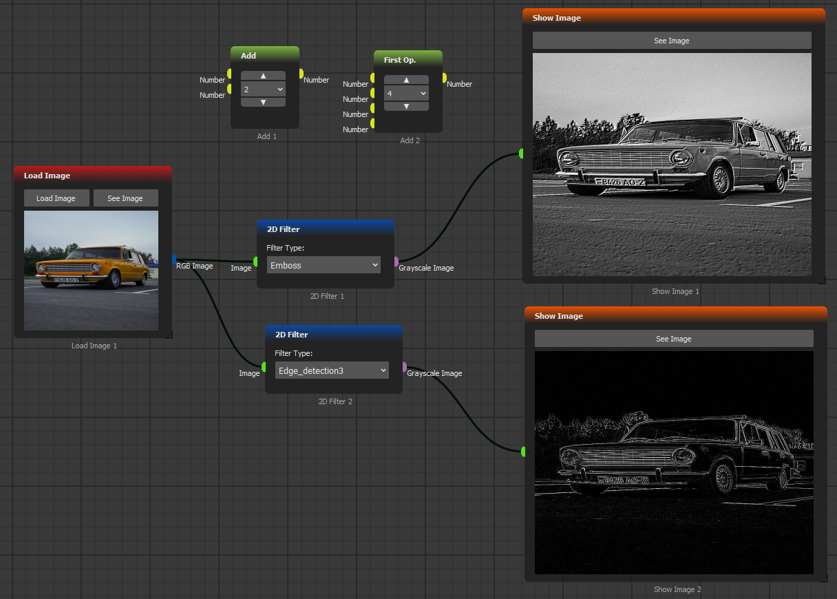Image resolution: width=837 pixels, height=599 pixels.
Task: Click See Image in the Load Image node
Action: 125,198
